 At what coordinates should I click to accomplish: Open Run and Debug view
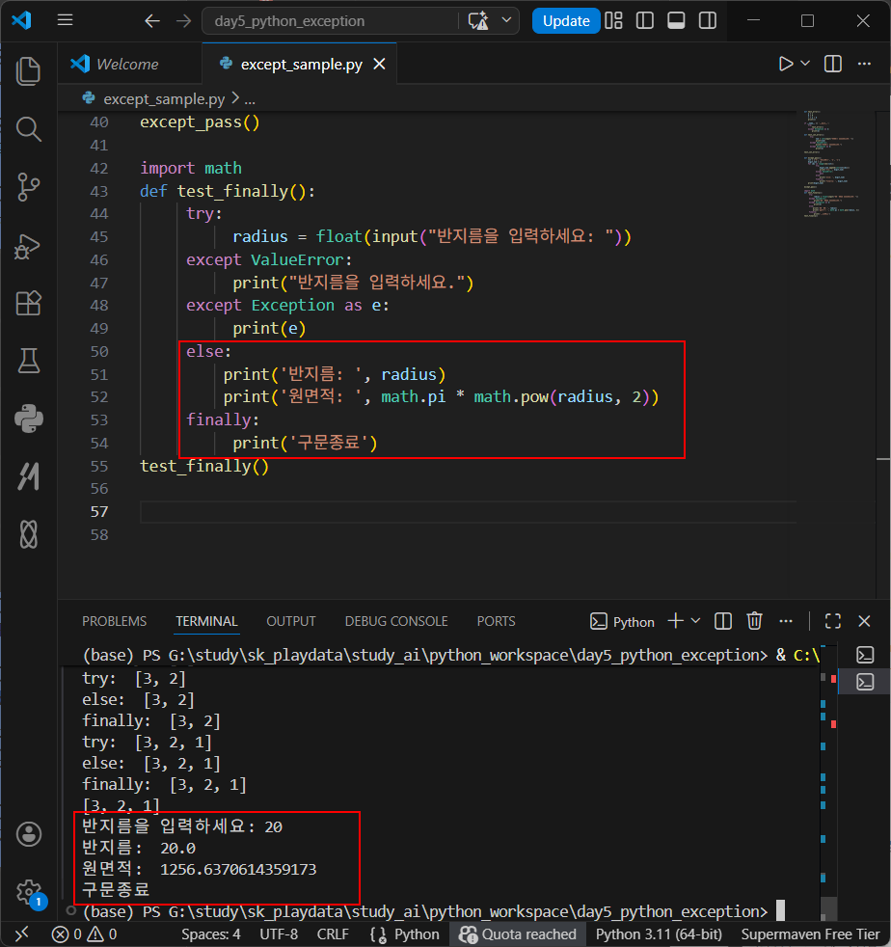(x=28, y=246)
